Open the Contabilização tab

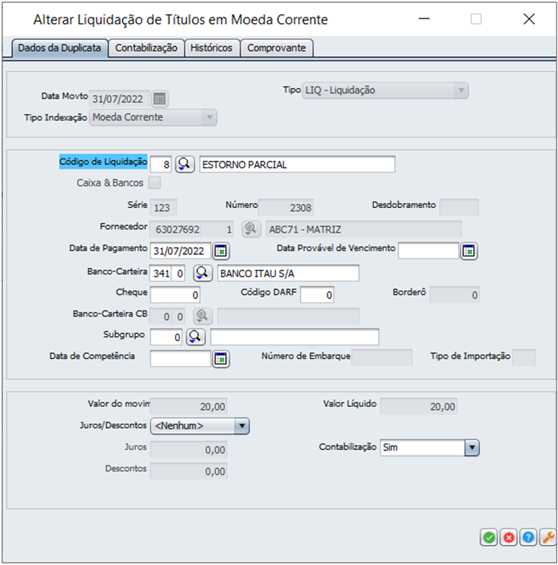146,48
